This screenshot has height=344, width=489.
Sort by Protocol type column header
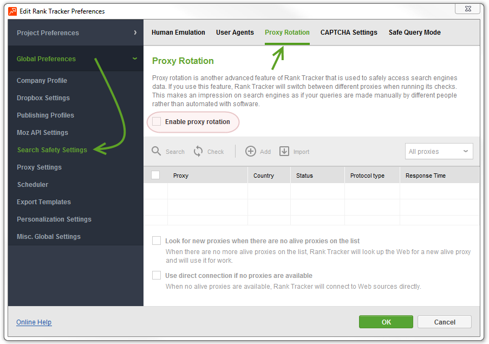pyautogui.click(x=373, y=175)
